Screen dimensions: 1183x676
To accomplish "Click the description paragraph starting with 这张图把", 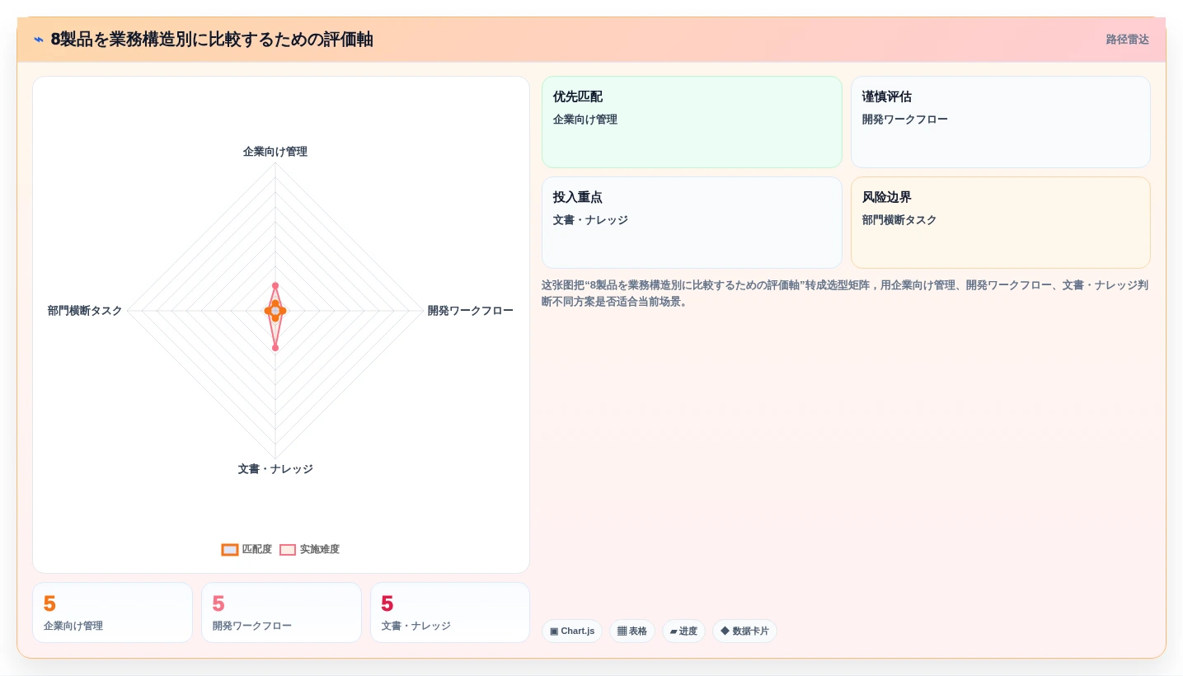I will pyautogui.click(x=845, y=293).
